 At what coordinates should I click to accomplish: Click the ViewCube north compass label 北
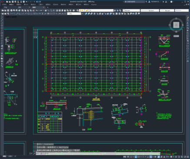[176, 18]
